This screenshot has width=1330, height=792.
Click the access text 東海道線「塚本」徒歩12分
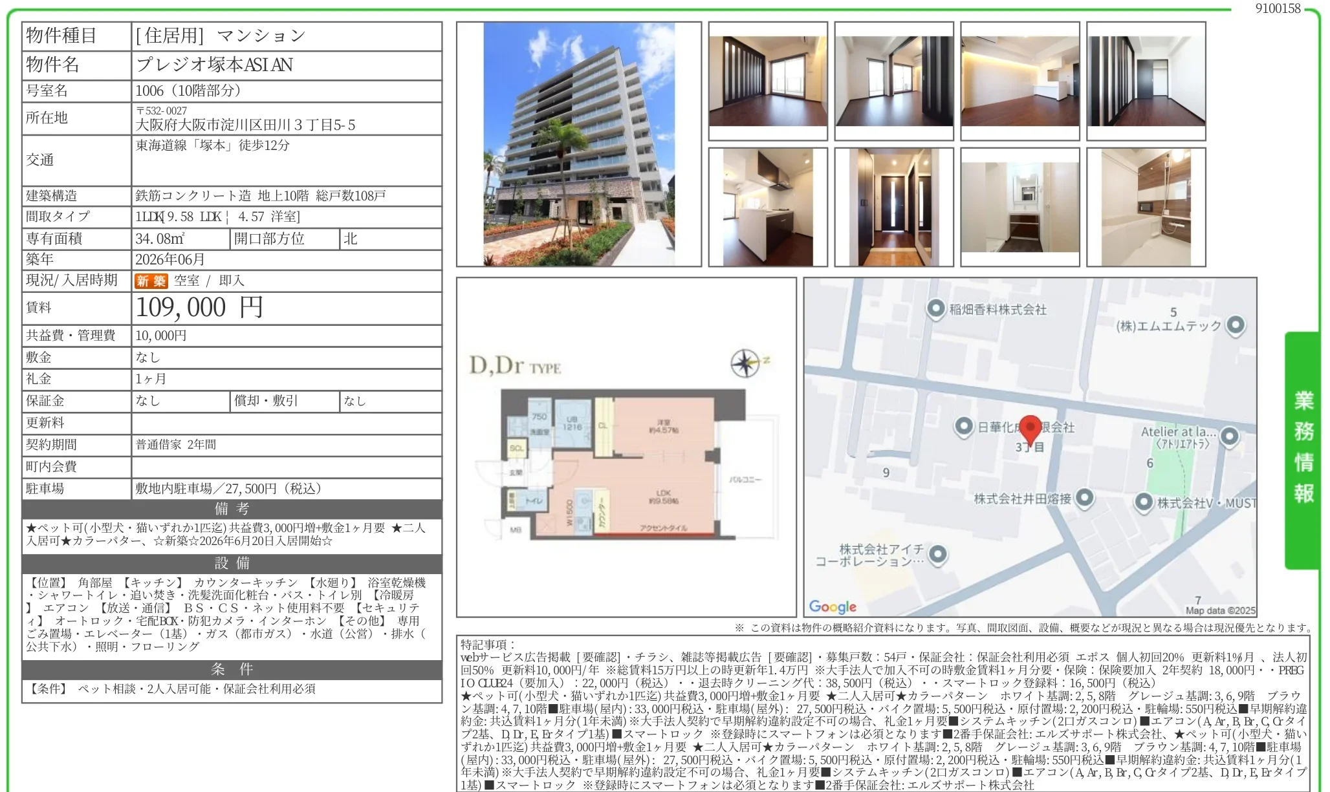tap(212, 145)
